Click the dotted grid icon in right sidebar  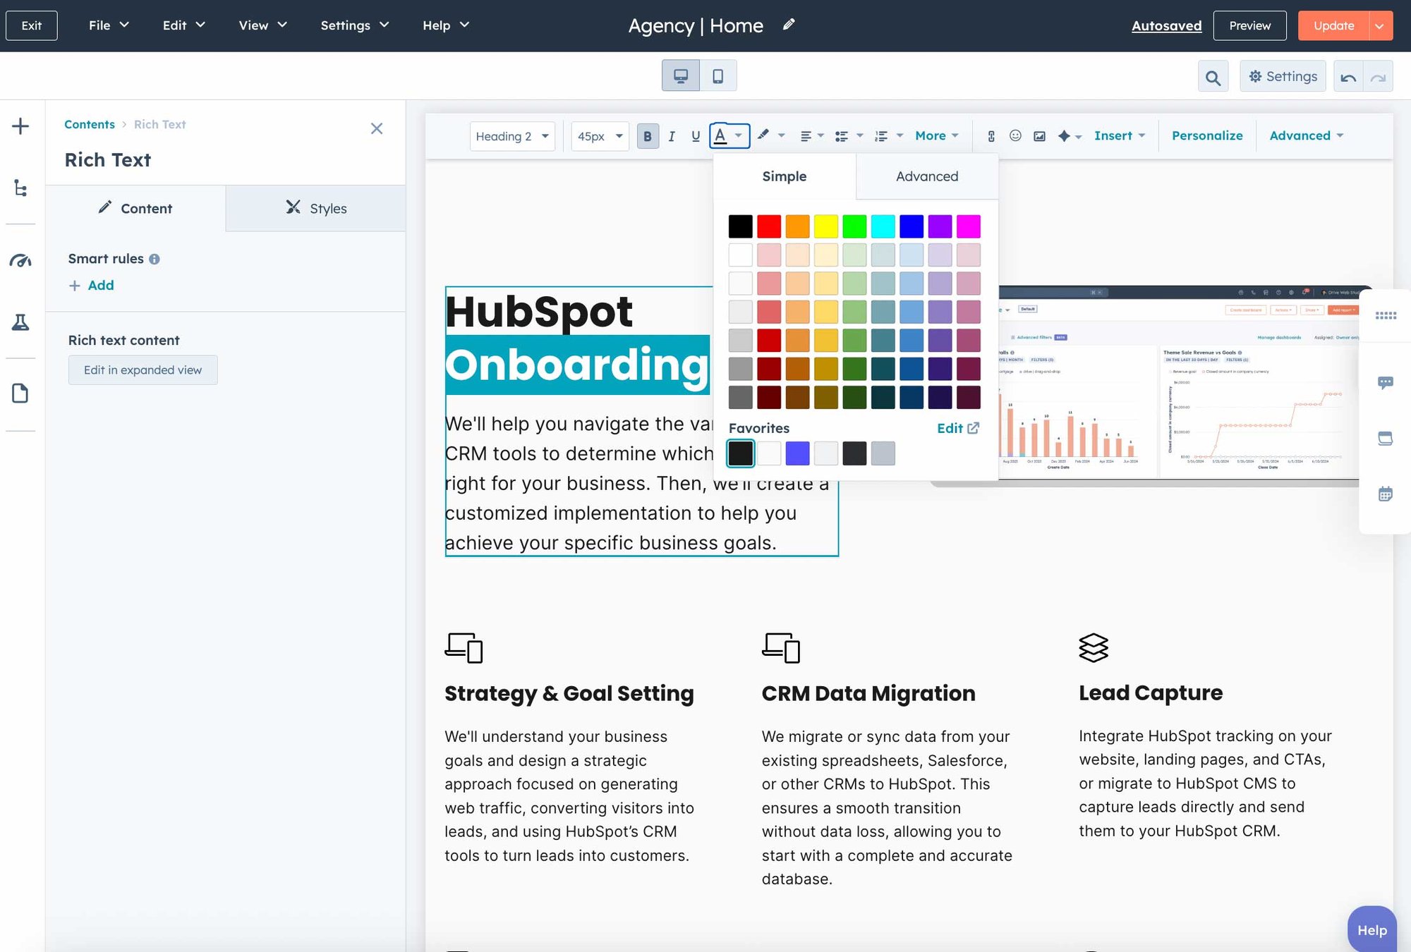(x=1386, y=315)
